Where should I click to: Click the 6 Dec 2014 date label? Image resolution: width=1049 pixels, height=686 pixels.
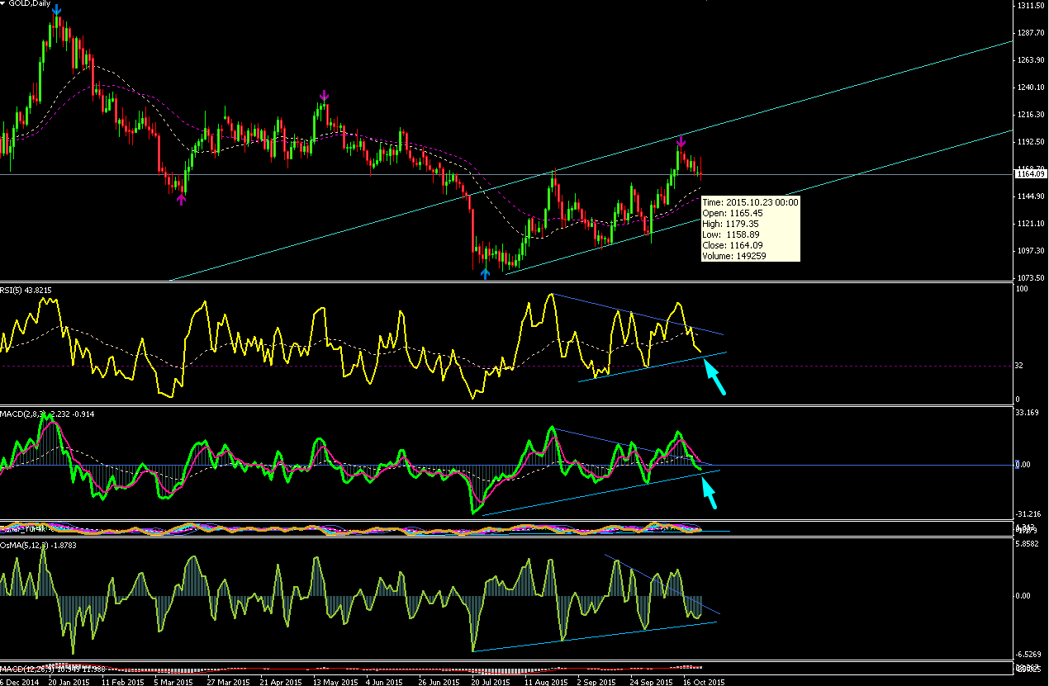click(18, 682)
